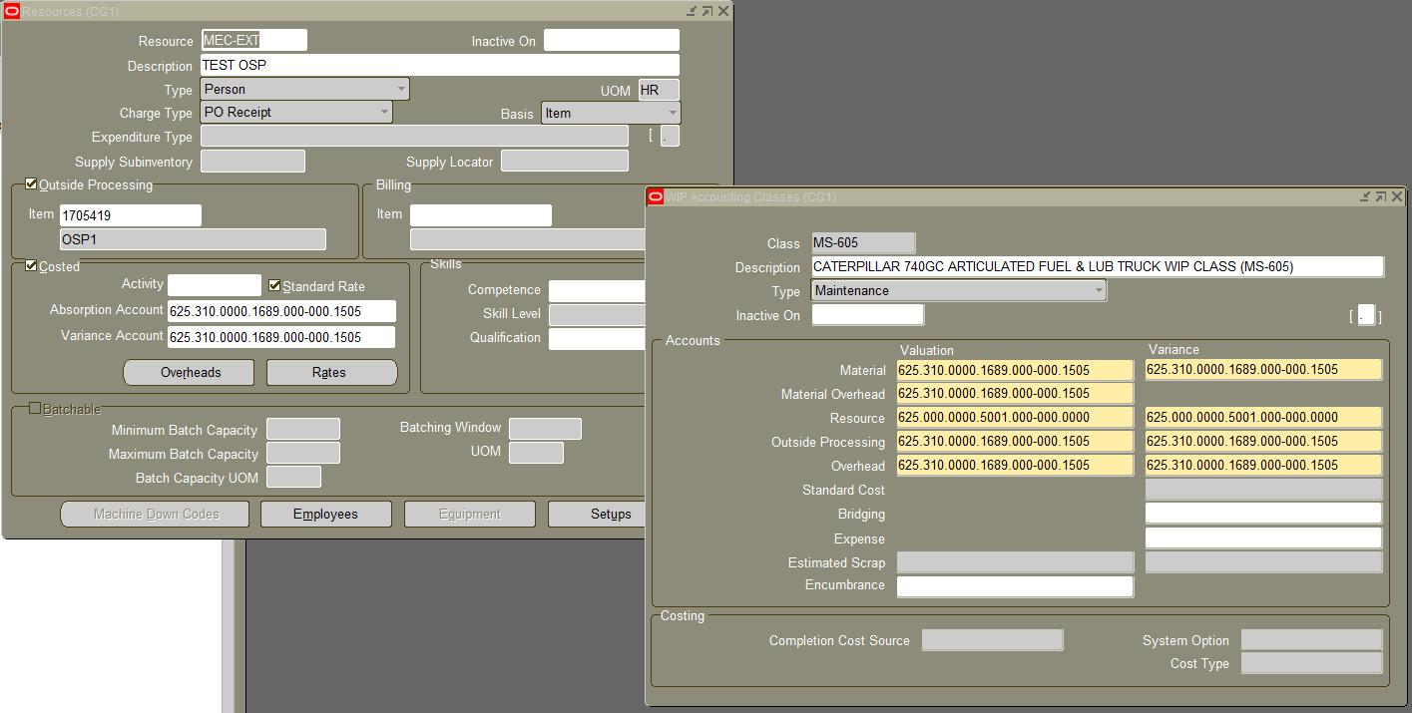Click the Description field with TEST OSP
The image size is (1412, 713).
[439, 65]
